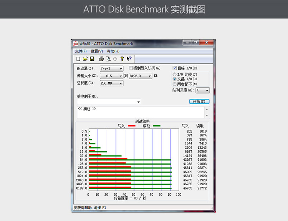
Task: Open the transfer size start dropdown 0.5
Action: click(111, 76)
